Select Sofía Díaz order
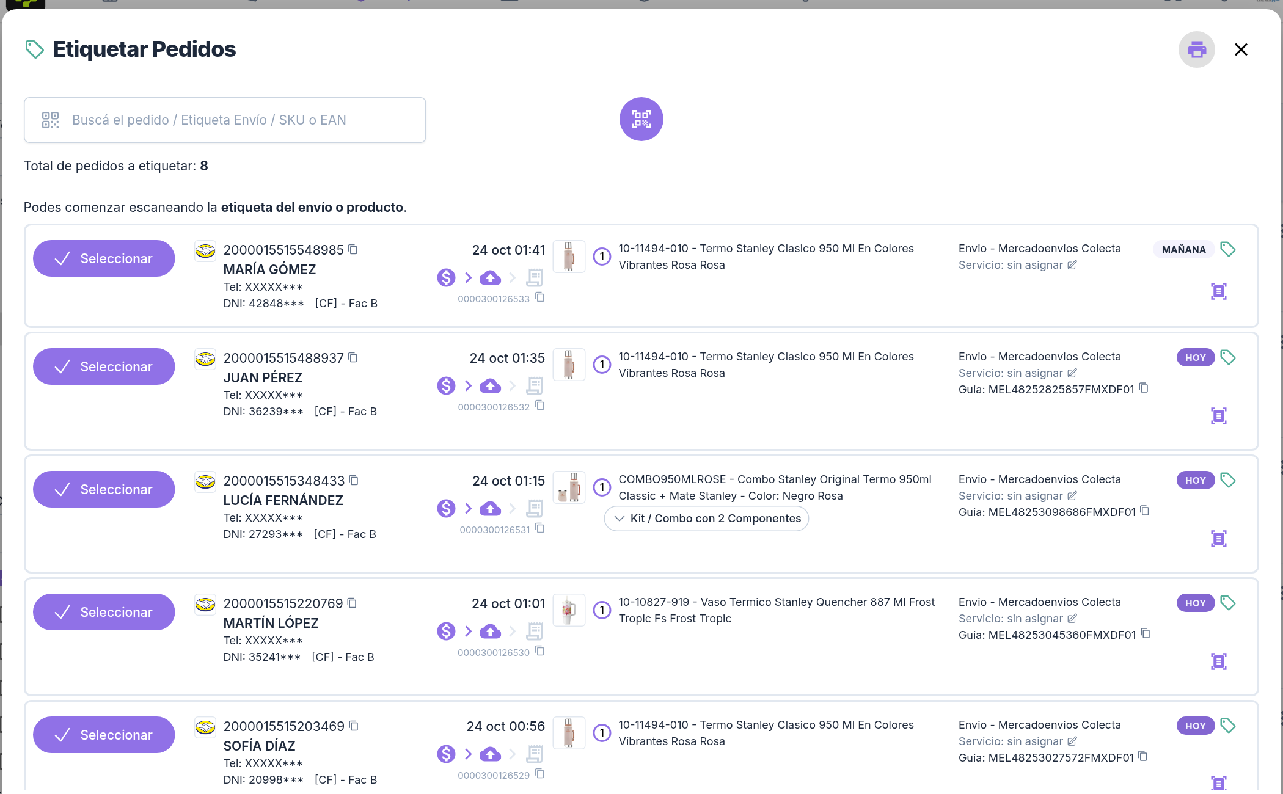Image resolution: width=1283 pixels, height=794 pixels. click(104, 735)
